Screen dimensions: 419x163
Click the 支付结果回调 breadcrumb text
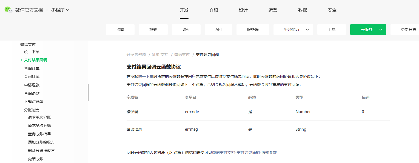[207, 55]
